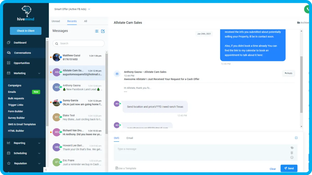Expand the Reporting menu chevron
The height and width of the screenshot is (175, 312).
(x=39, y=143)
